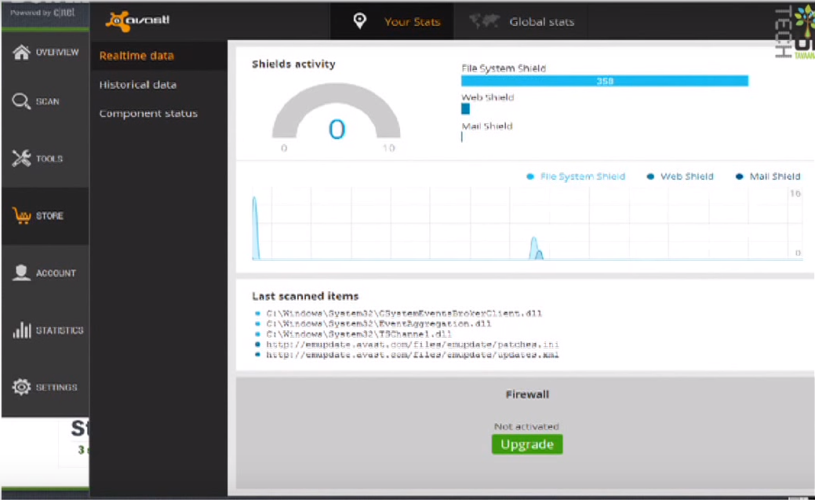Click the File System Shield 358 bar
Screen dimensions: 815x500
click(x=605, y=81)
